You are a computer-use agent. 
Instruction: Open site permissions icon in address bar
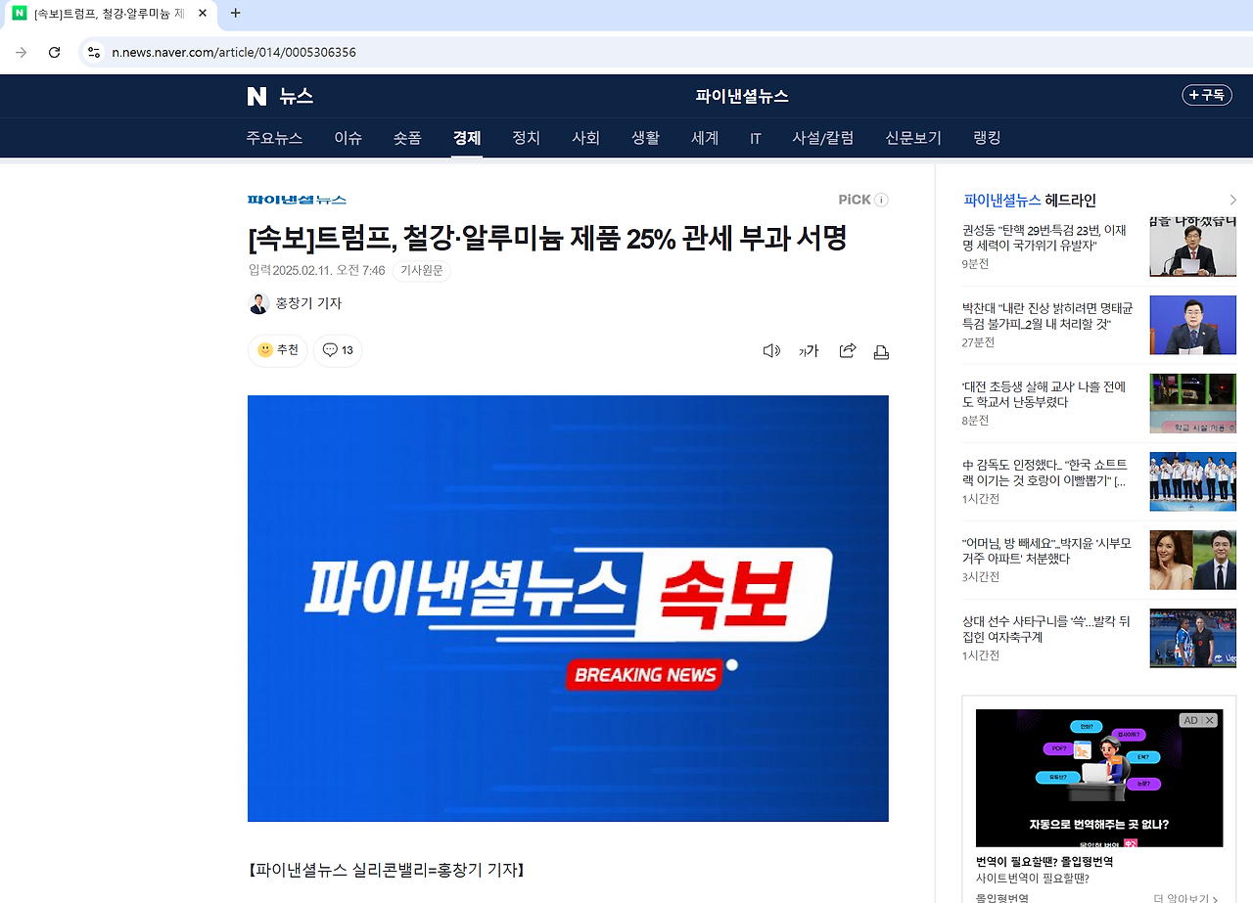[x=92, y=52]
